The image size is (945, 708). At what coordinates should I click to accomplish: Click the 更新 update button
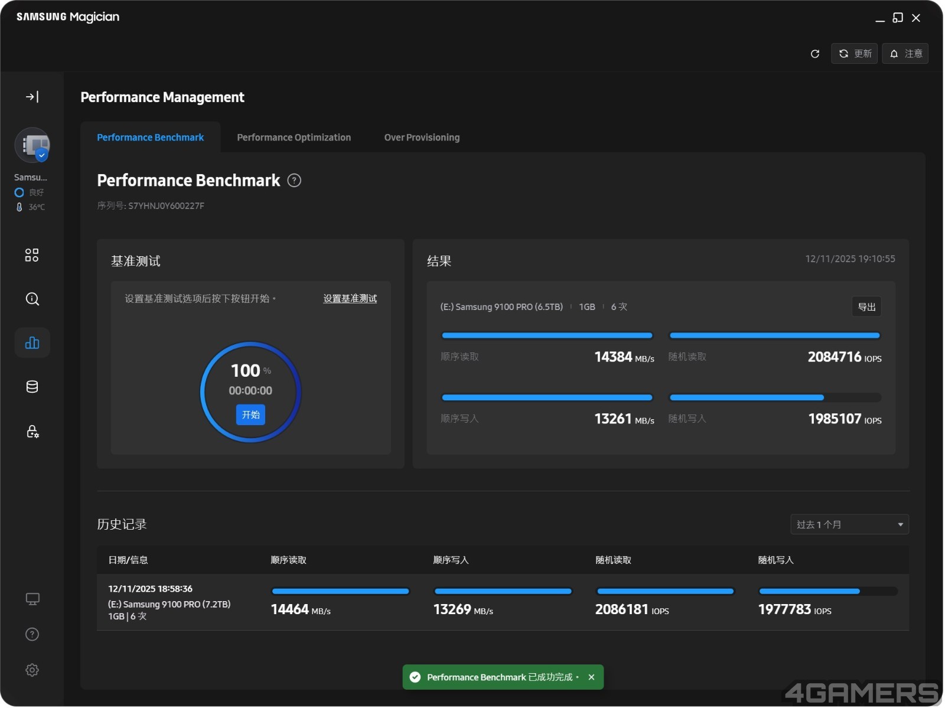[x=855, y=54]
